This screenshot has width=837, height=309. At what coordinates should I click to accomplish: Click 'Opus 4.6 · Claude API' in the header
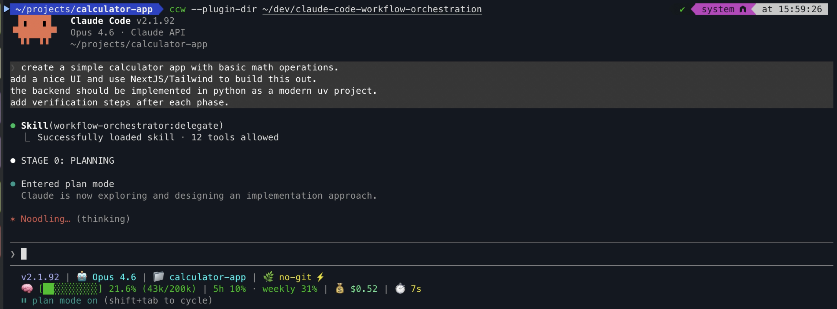tap(128, 33)
